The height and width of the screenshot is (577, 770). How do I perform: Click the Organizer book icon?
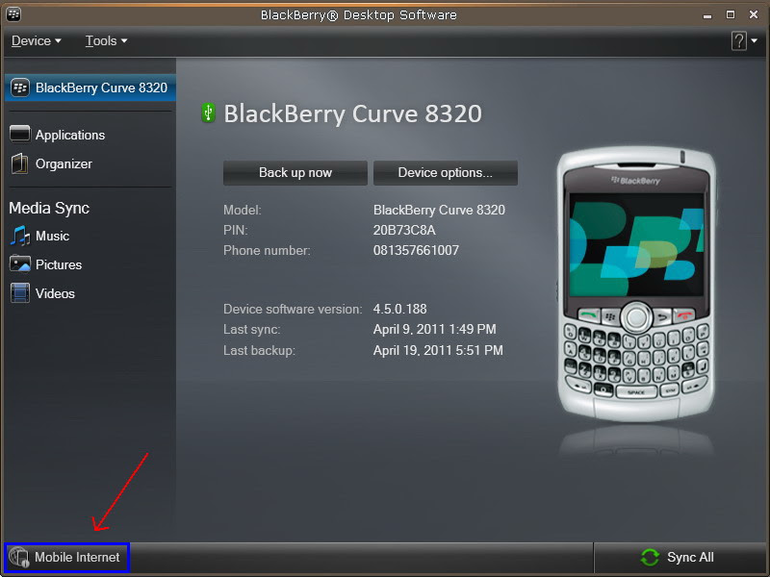pyautogui.click(x=19, y=163)
